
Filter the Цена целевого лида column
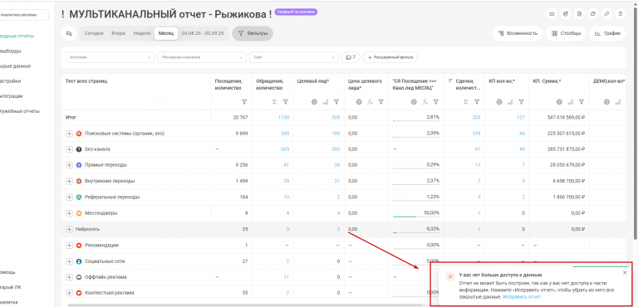(380, 102)
